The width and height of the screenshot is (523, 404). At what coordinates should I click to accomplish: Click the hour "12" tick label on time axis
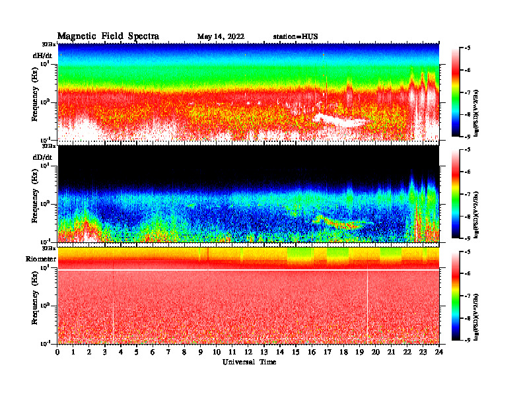tap(248, 352)
